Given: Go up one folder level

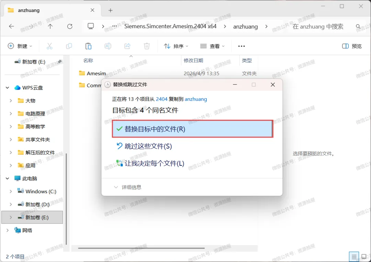Looking at the screenshot, I should tap(50, 26).
